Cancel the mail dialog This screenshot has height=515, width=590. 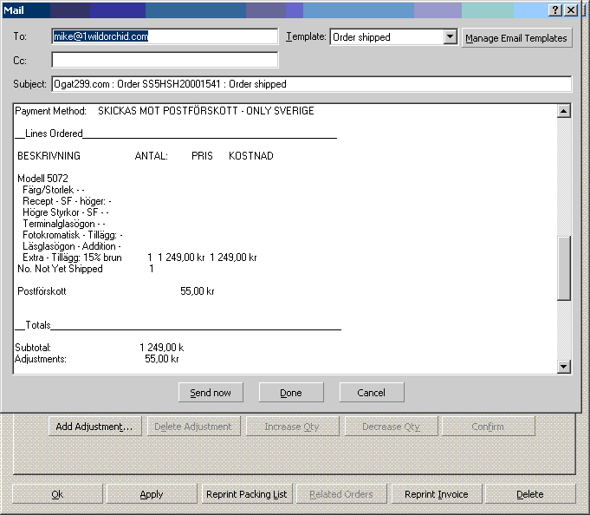coord(372,393)
